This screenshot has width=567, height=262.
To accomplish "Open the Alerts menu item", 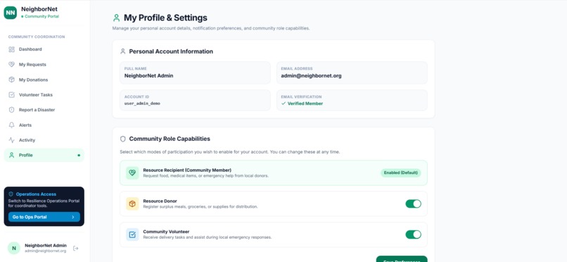I will pyautogui.click(x=44, y=125).
